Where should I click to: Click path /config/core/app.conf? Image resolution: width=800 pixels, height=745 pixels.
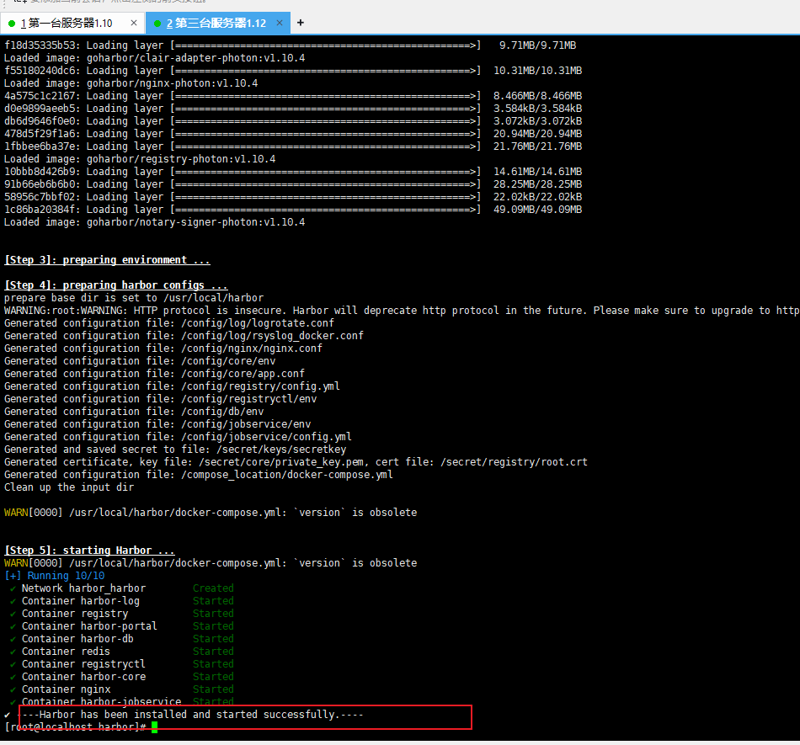pyautogui.click(x=243, y=374)
